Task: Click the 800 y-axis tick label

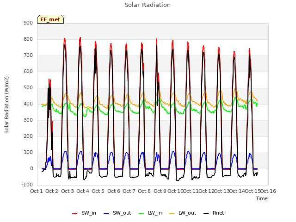Action: point(28,39)
